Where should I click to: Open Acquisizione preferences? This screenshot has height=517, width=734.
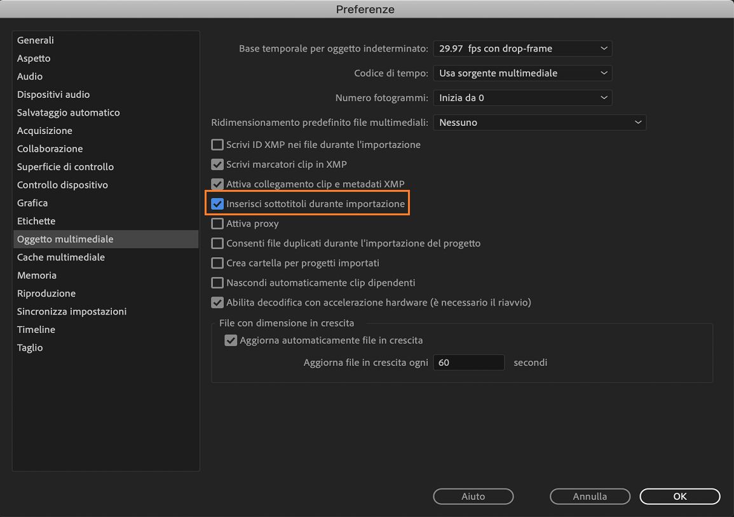pyautogui.click(x=105, y=131)
